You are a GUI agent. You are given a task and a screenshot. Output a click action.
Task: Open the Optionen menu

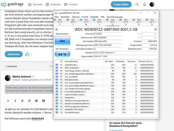click(76, 17)
